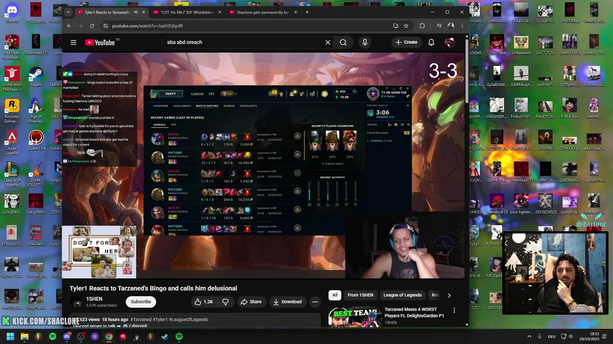The height and width of the screenshot is (344, 613).
Task: Open the #LeagueOfLegends hashtag link
Action: 188,320
